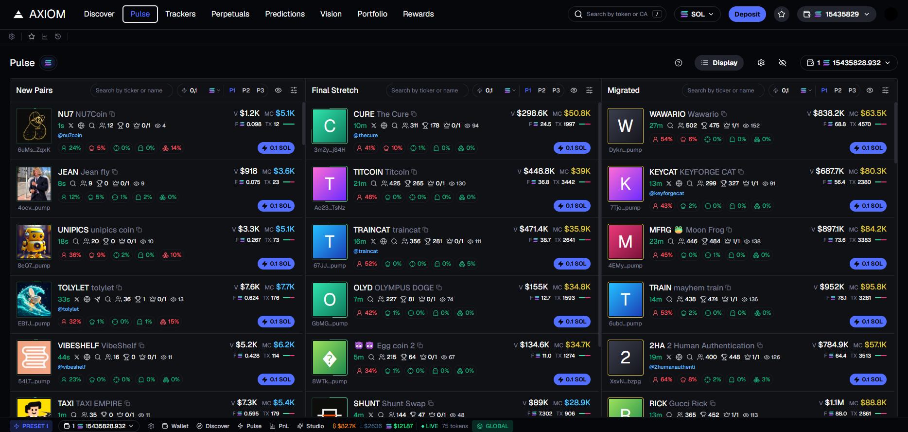
Task: Click the website globe icon on the CURE row
Action: 384,126
